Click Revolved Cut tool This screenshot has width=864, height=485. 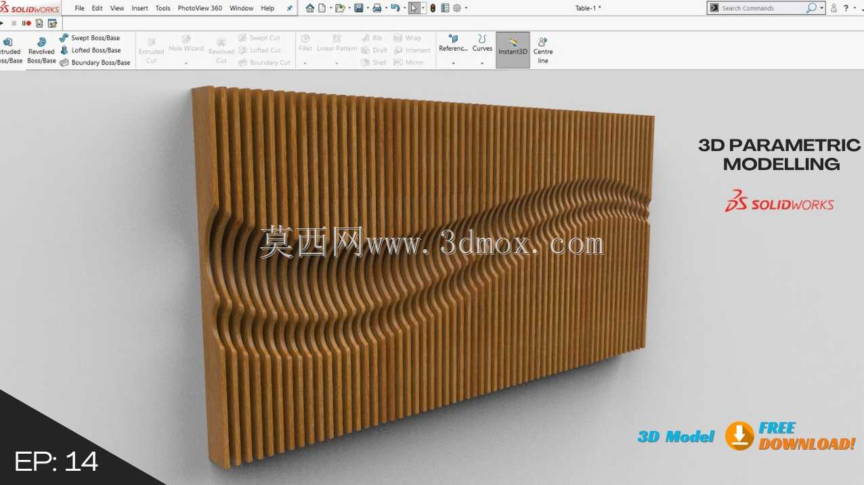click(221, 51)
